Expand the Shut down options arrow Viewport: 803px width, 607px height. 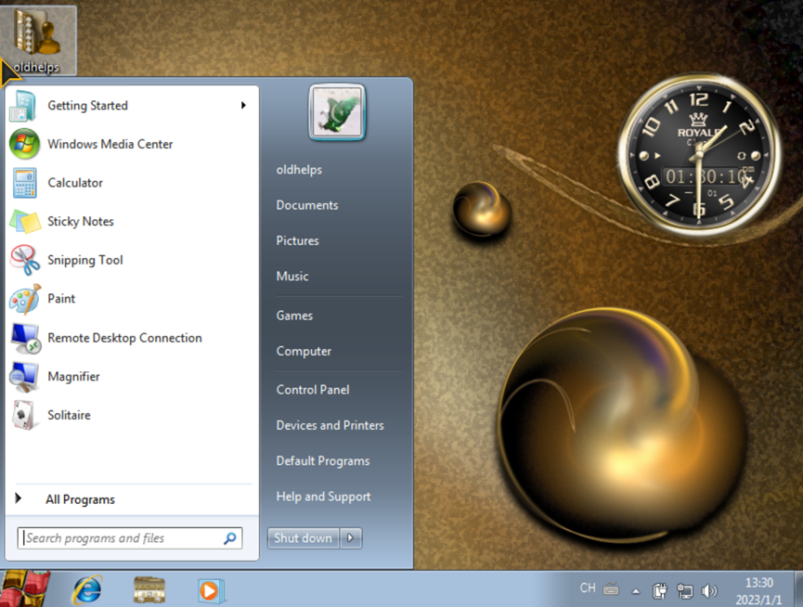point(350,537)
